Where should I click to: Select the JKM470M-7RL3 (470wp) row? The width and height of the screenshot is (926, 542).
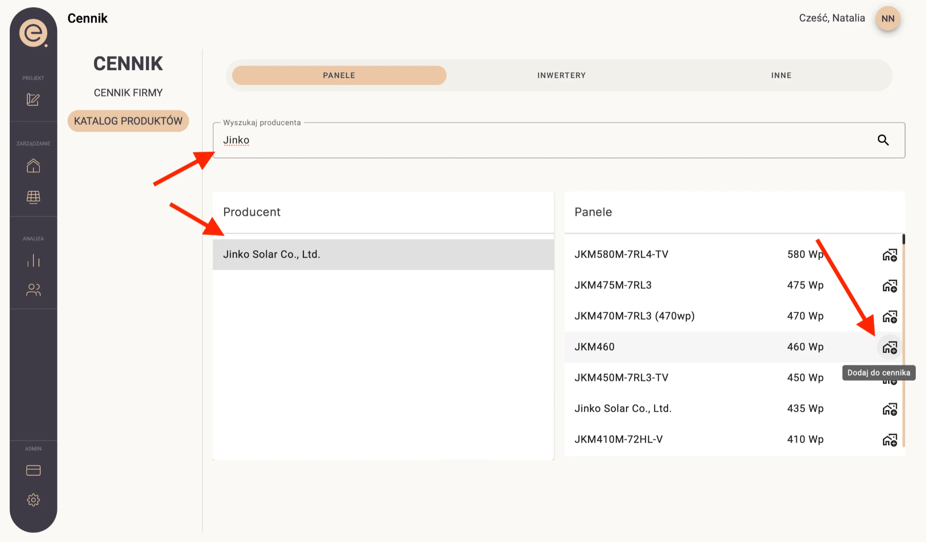(x=734, y=316)
